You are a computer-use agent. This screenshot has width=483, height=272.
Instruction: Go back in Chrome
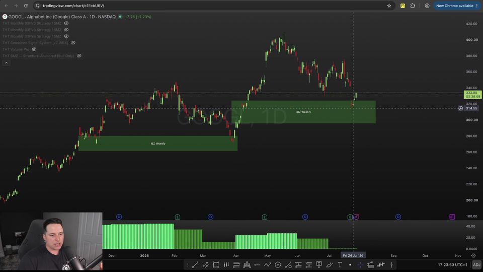click(x=6, y=6)
